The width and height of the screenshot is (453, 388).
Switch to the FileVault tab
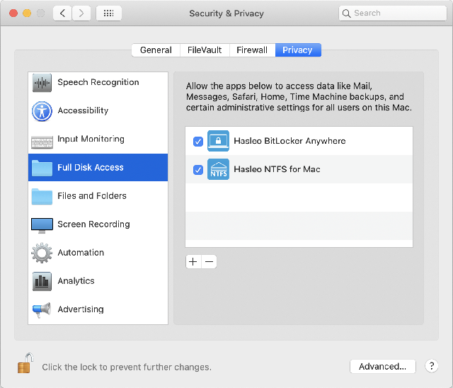(205, 50)
